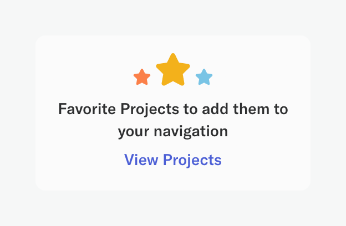Click the small blue star icon
Viewport: 346px width, 226px height.
click(x=204, y=77)
